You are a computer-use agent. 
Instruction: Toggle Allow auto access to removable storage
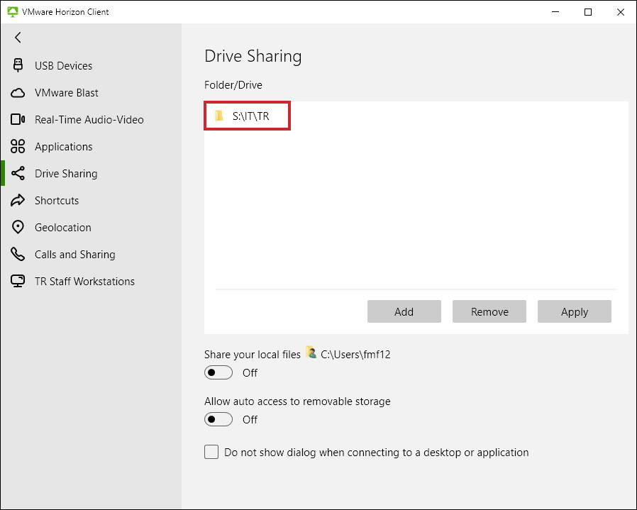point(218,419)
